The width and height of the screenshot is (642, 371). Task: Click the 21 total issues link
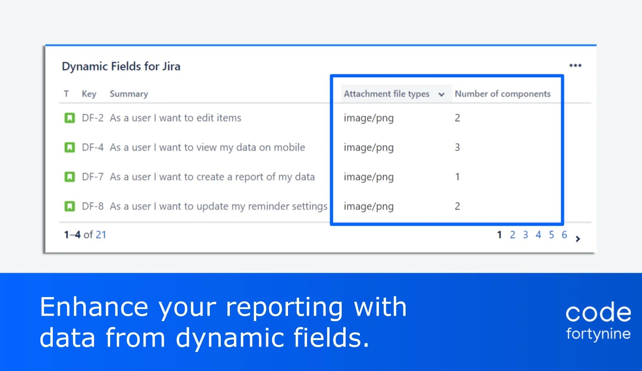pyautogui.click(x=101, y=234)
